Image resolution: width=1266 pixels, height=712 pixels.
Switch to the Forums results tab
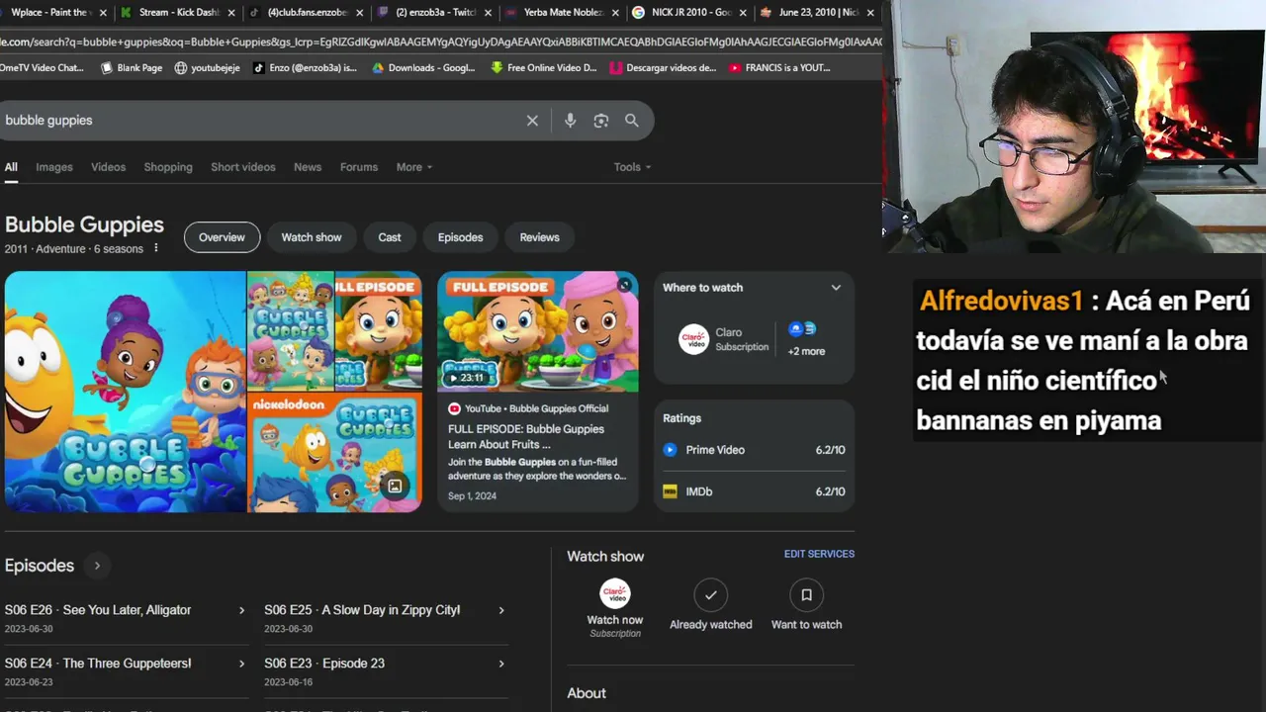(359, 167)
